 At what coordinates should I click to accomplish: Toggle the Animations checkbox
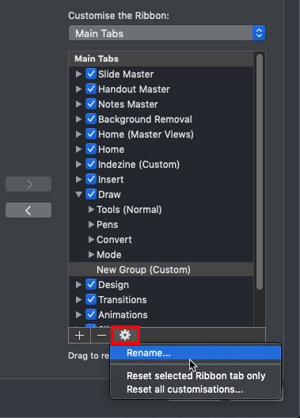click(x=91, y=314)
